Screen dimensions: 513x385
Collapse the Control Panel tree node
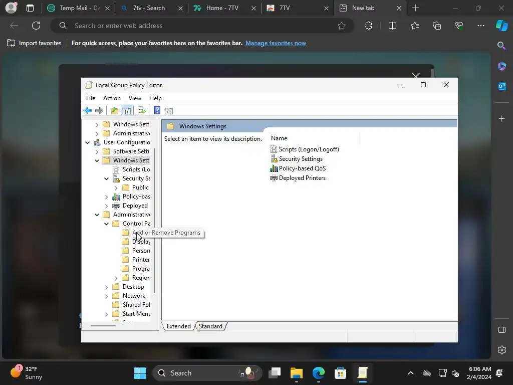106,224
